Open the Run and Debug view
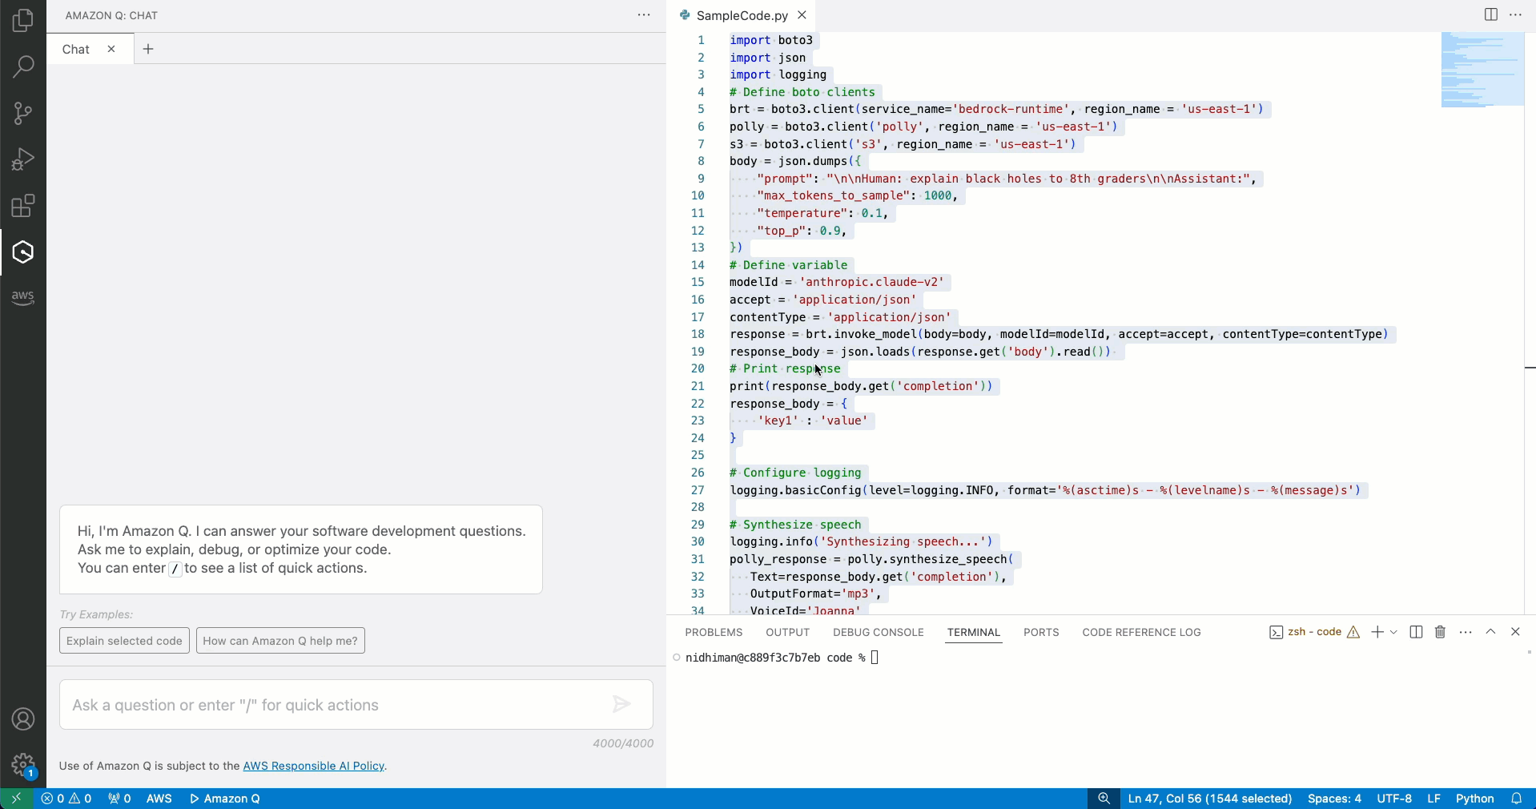 (x=22, y=159)
